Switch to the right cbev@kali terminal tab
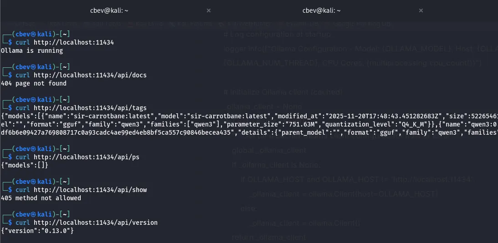The image size is (498, 243). (321, 10)
